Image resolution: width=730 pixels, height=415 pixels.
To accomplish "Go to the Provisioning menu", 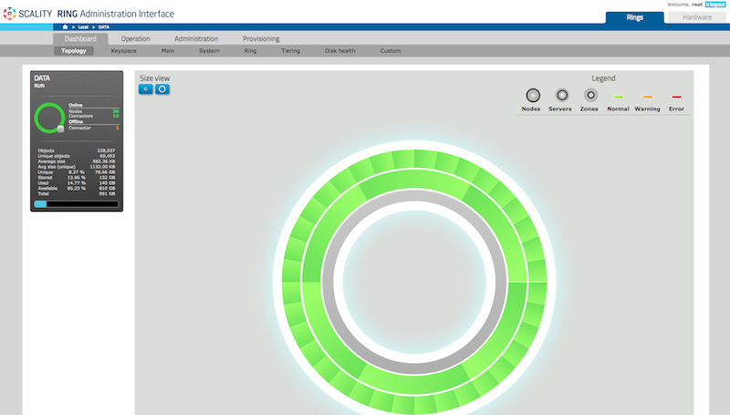I will click(261, 39).
